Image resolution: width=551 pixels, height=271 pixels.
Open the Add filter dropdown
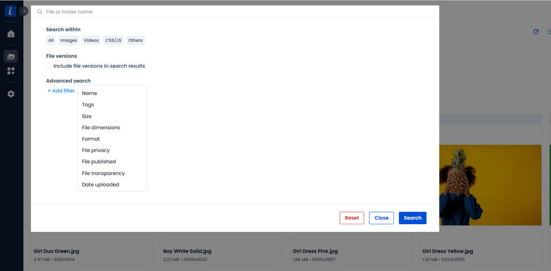61,90
